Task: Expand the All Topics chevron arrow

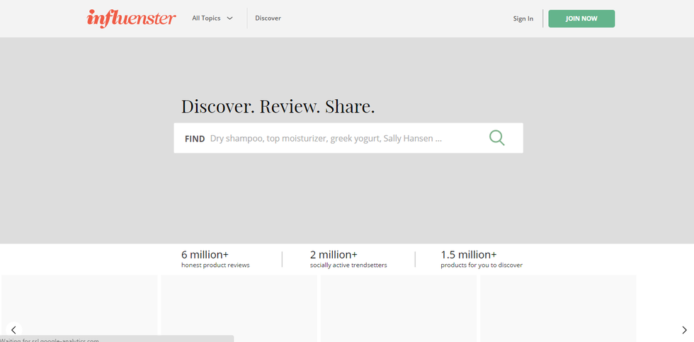Action: click(229, 18)
